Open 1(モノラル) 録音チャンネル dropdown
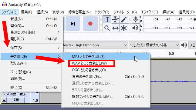196x110 pixels. coord(154,45)
